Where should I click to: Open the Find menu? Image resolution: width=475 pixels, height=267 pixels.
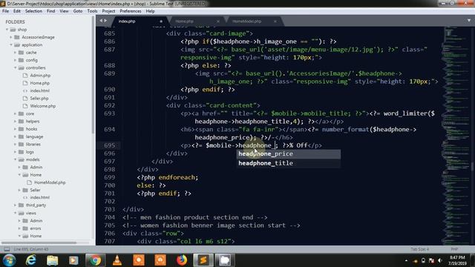(51, 11)
